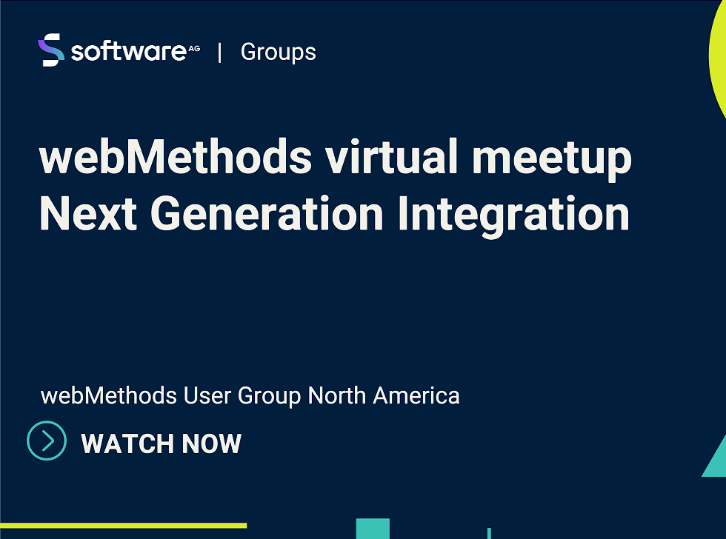
Task: Click 'webMethods User Group North America' text
Action: (250, 397)
